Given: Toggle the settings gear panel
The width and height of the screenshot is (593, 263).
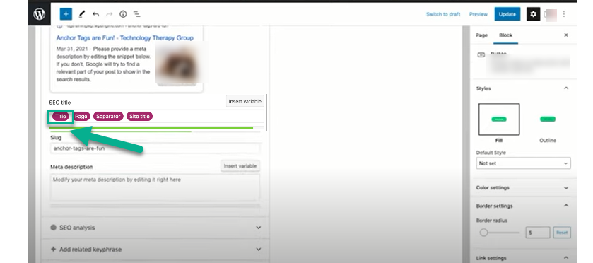Looking at the screenshot, I should [533, 14].
